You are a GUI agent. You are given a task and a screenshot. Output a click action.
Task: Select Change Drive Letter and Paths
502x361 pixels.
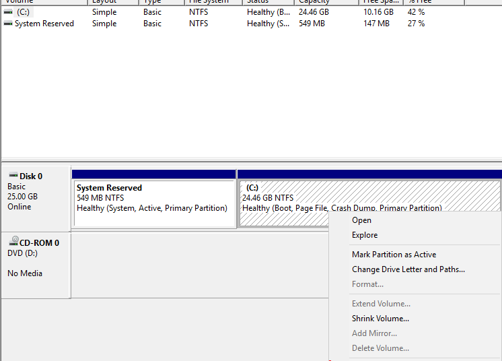[x=408, y=269]
